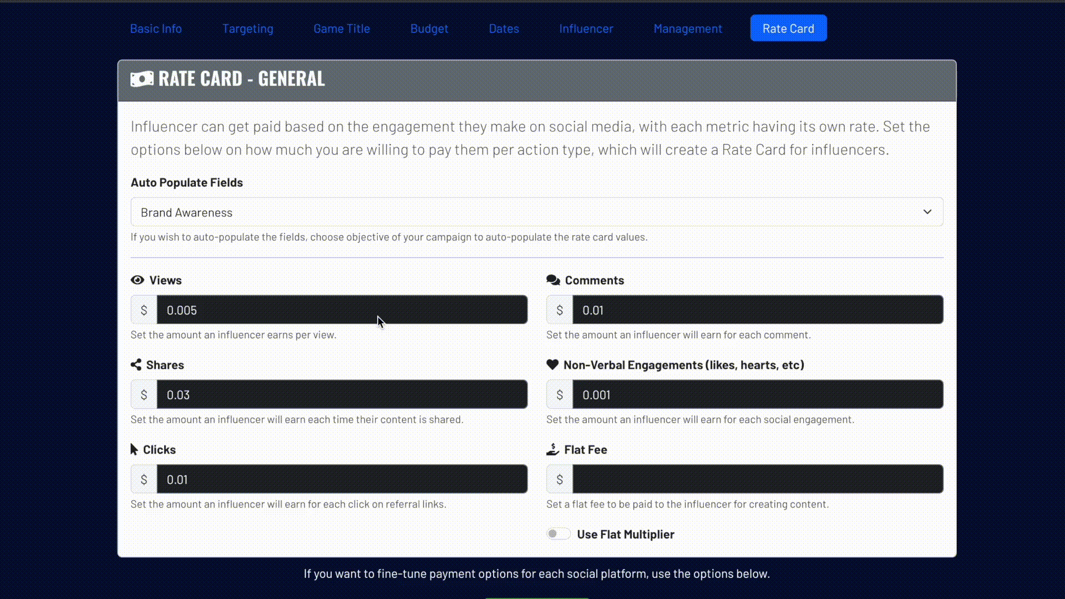Open the Targeting tab
This screenshot has width=1065, height=599.
(247, 29)
